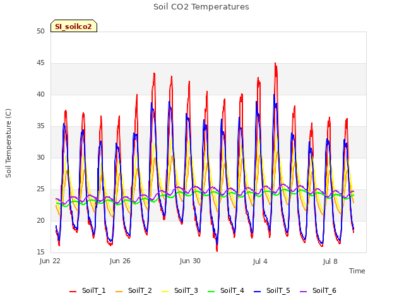Click the yellow SoilT_3 legend color marker

point(165,292)
